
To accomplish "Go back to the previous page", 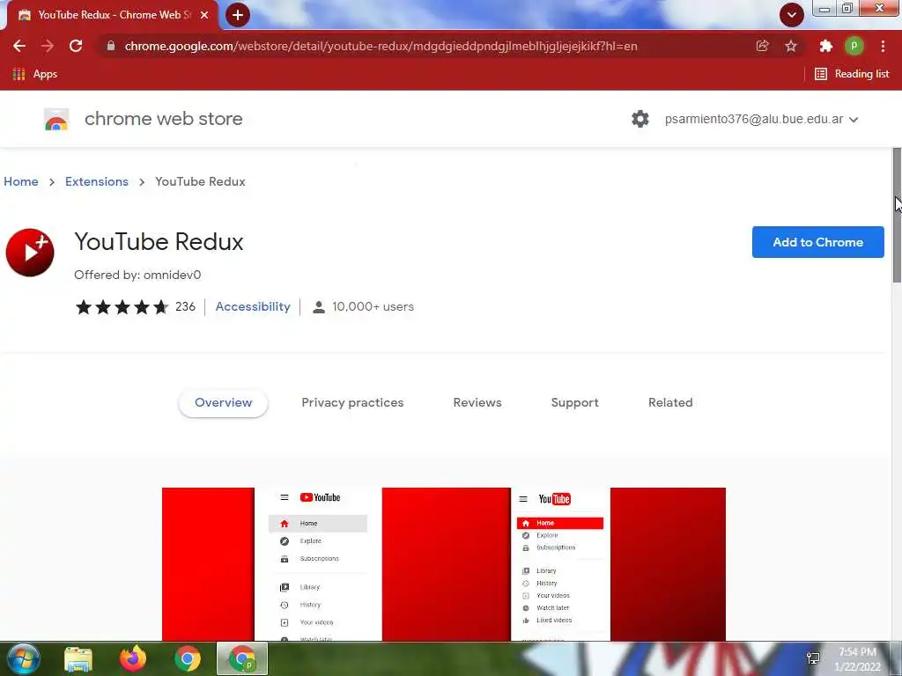I will coord(19,46).
